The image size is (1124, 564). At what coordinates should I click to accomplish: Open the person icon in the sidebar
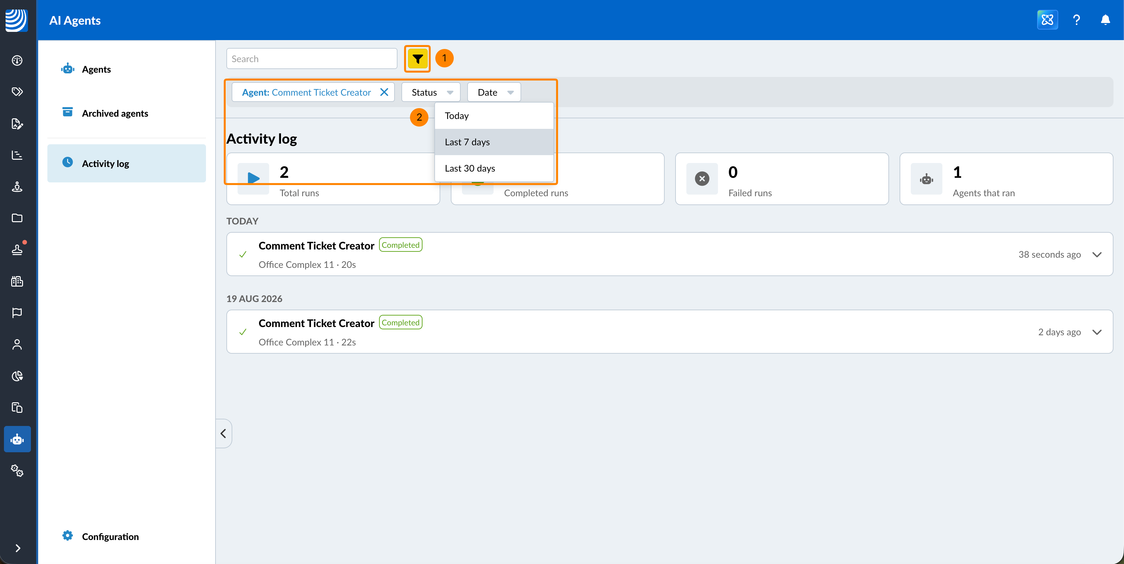coord(17,344)
